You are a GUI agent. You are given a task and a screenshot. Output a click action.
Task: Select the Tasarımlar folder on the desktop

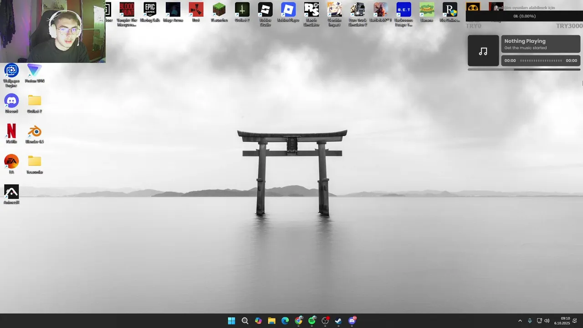[35, 164]
